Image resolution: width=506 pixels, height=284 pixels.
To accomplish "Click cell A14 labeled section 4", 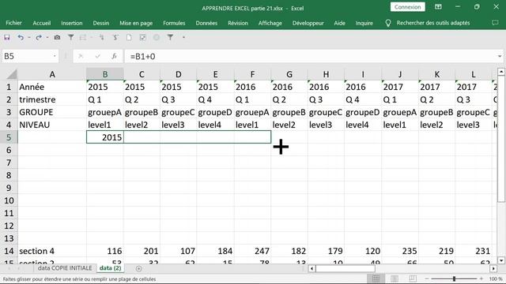I will point(52,251).
